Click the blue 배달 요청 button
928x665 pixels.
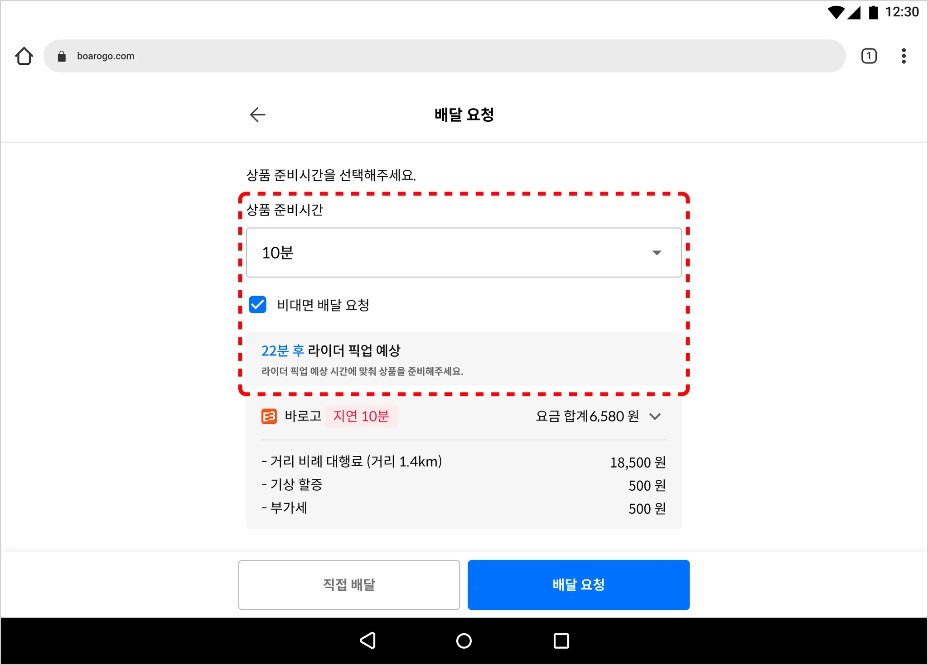[x=578, y=584]
